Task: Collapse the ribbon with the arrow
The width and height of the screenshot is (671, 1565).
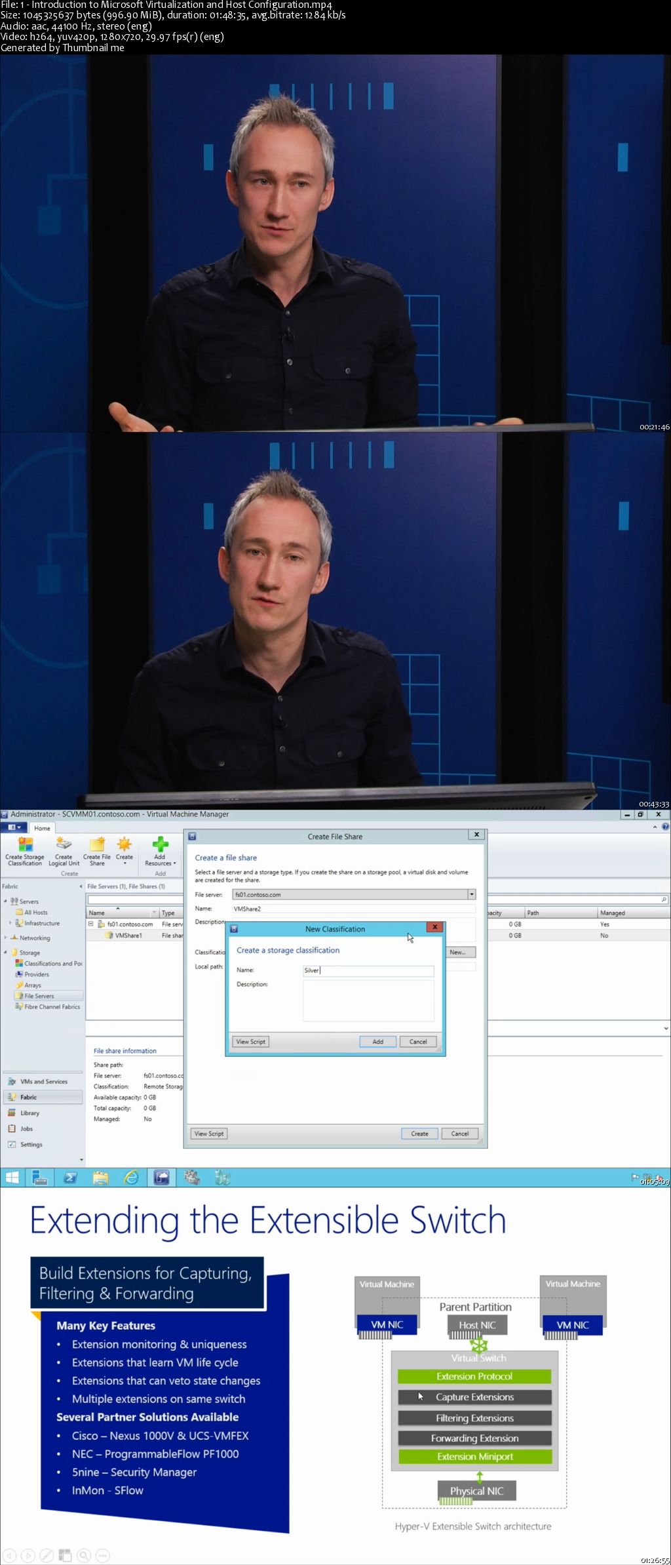Action: click(656, 827)
